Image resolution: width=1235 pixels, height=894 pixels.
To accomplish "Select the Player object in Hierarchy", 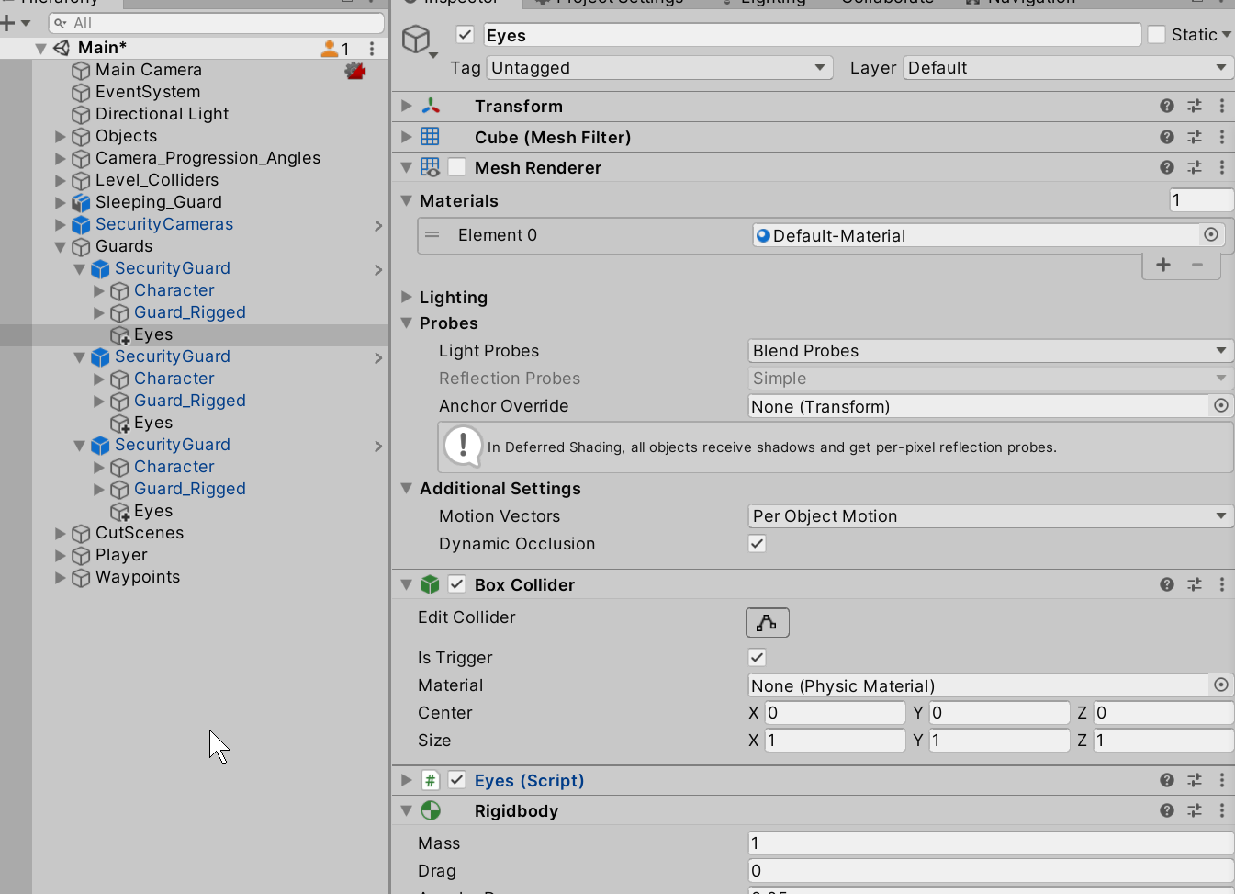I will coord(121,555).
